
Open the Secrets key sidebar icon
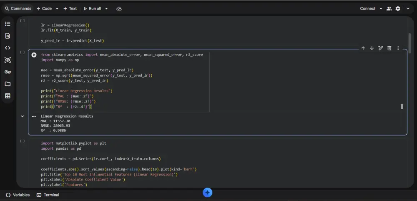click(x=8, y=72)
